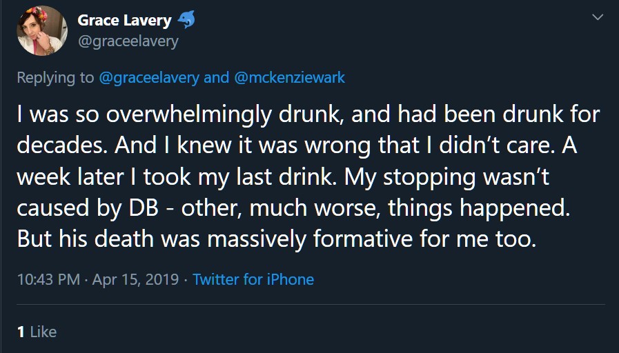The width and height of the screenshot is (619, 353).
Task: Open the @graceelavery handle under the name
Action: [128, 41]
